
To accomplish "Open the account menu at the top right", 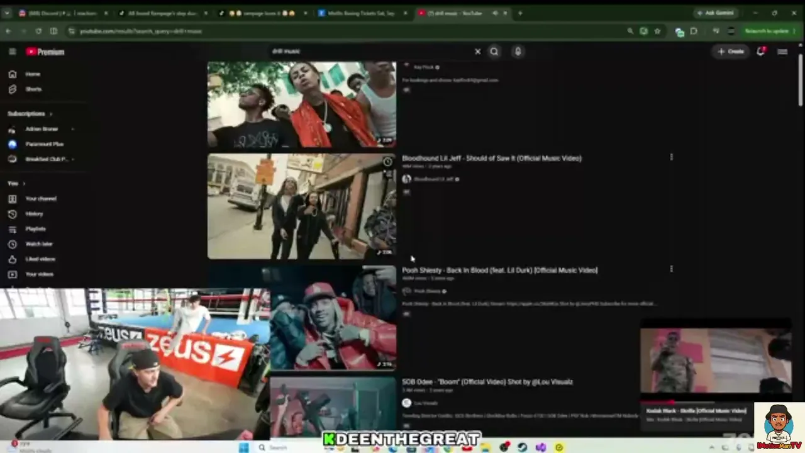I will tap(782, 52).
